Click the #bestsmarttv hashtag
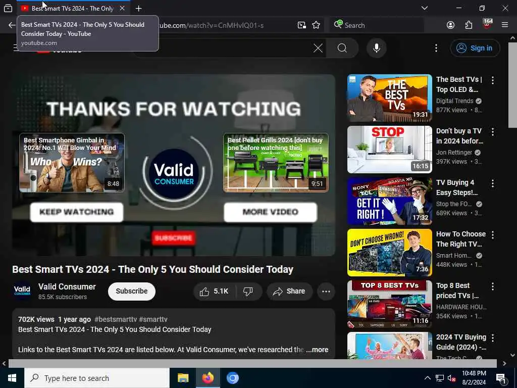 116,319
